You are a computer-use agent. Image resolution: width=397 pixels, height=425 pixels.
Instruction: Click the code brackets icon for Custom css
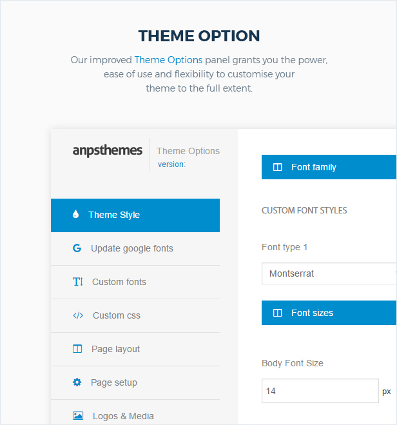(x=78, y=315)
